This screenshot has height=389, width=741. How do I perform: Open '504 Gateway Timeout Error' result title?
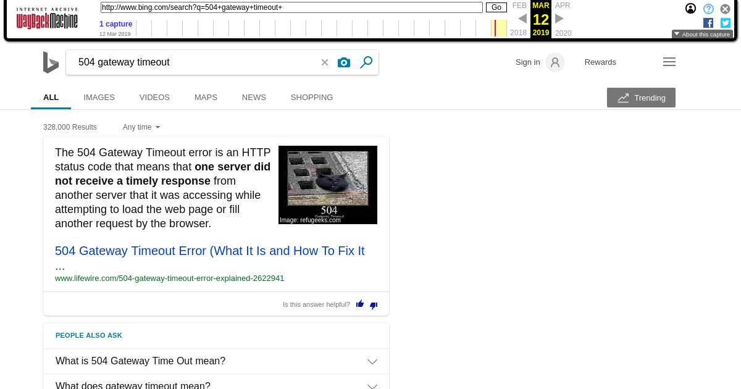click(210, 258)
